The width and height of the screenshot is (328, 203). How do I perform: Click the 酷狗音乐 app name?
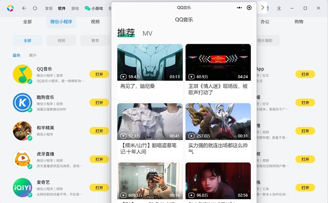(46, 97)
